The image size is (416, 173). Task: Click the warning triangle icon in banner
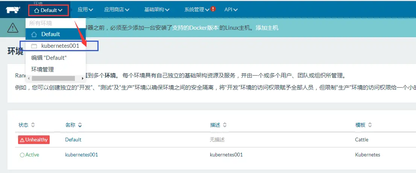pyautogui.click(x=13, y=27)
